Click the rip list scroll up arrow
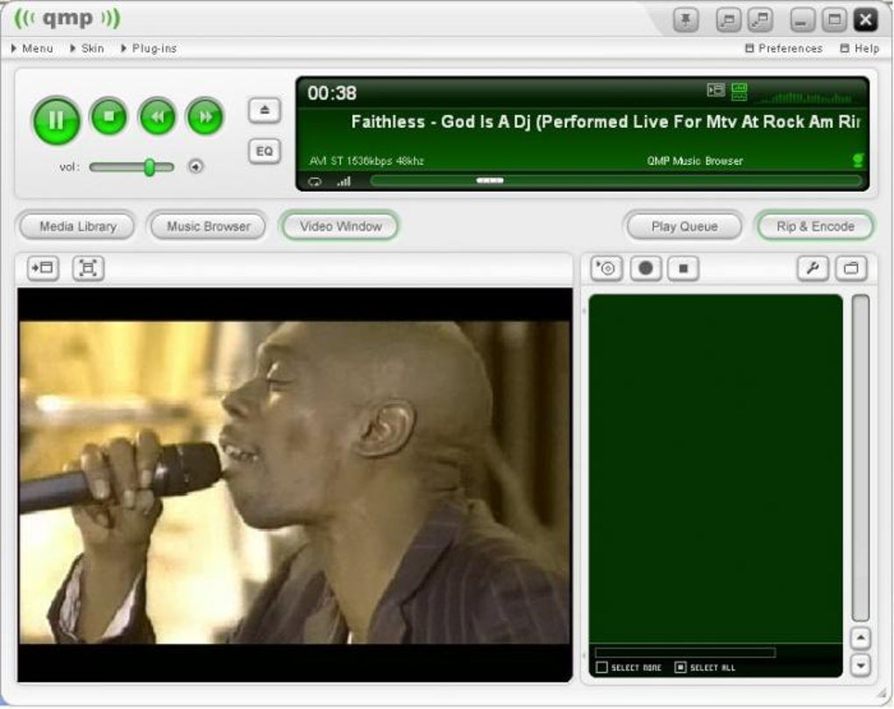 click(x=861, y=638)
